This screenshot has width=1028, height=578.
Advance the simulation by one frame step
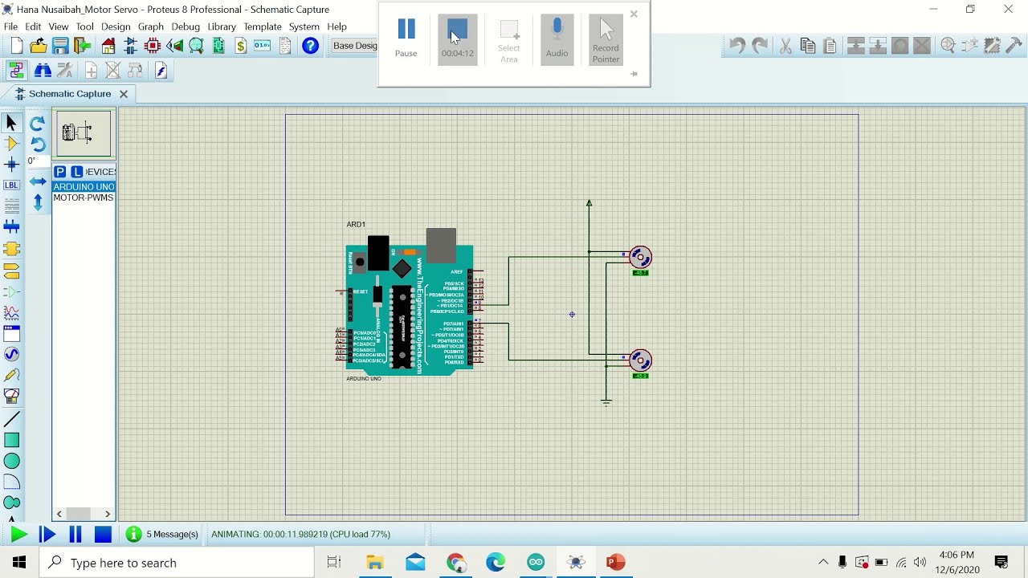coord(47,535)
